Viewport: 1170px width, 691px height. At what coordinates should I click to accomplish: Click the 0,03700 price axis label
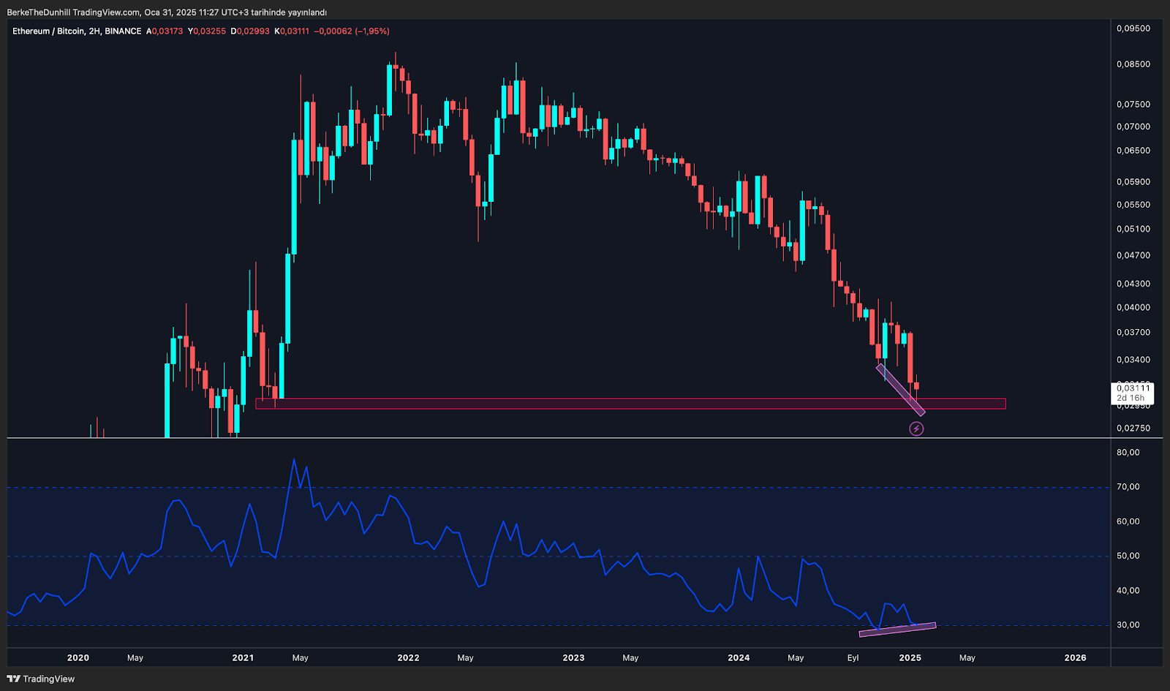[x=1133, y=333]
